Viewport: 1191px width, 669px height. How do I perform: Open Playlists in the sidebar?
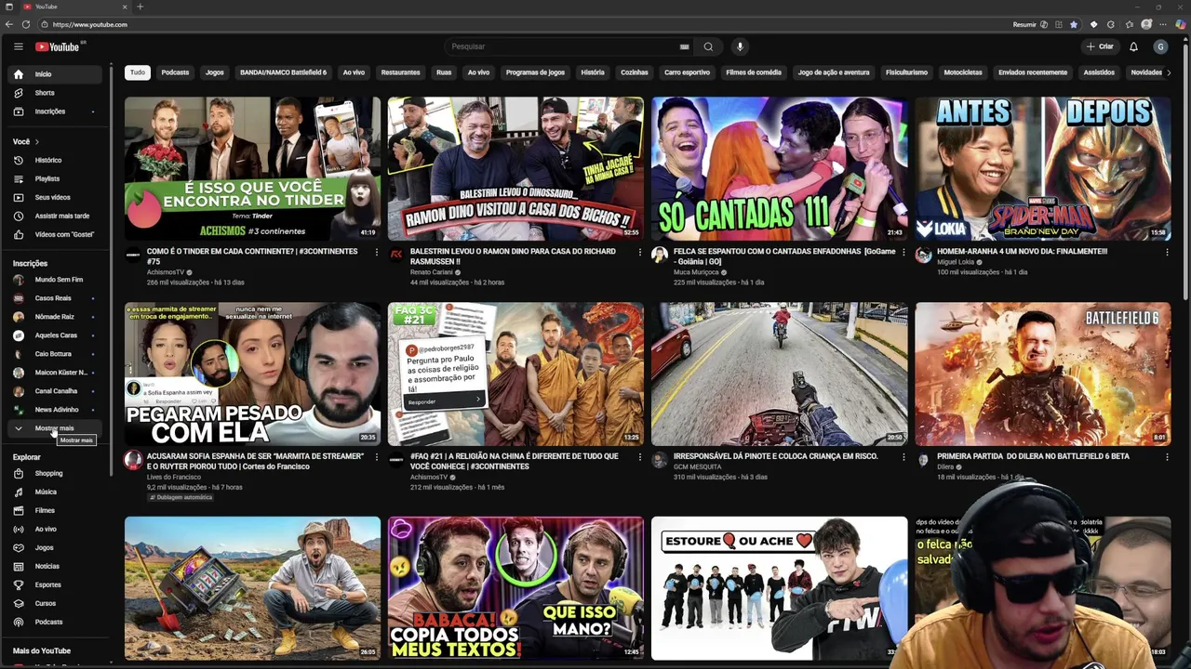(54, 178)
